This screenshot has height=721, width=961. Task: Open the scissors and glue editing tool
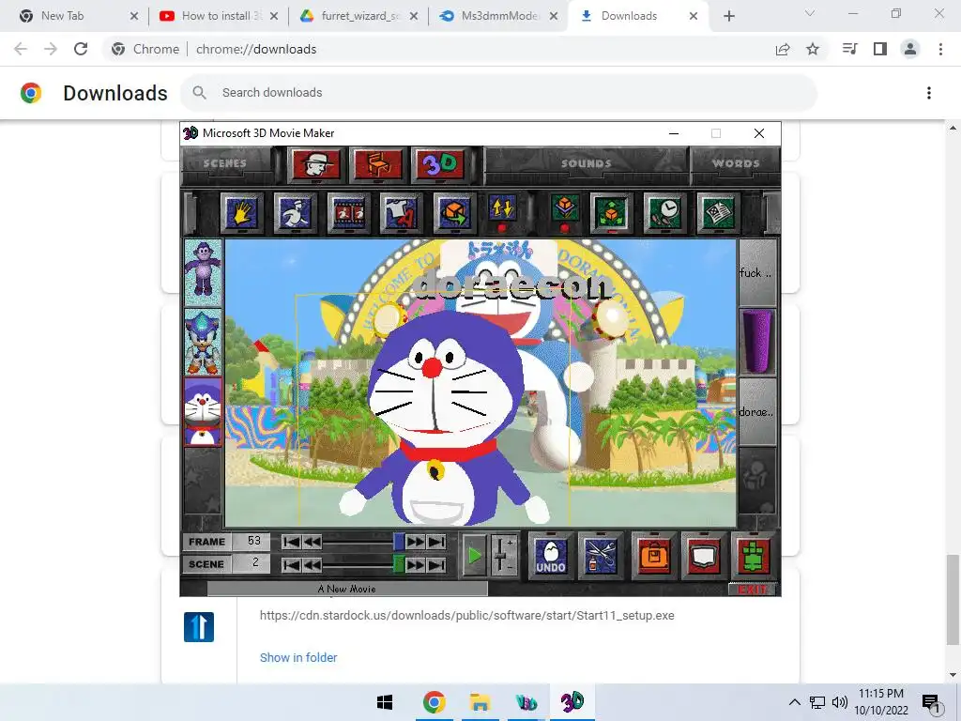click(x=602, y=556)
